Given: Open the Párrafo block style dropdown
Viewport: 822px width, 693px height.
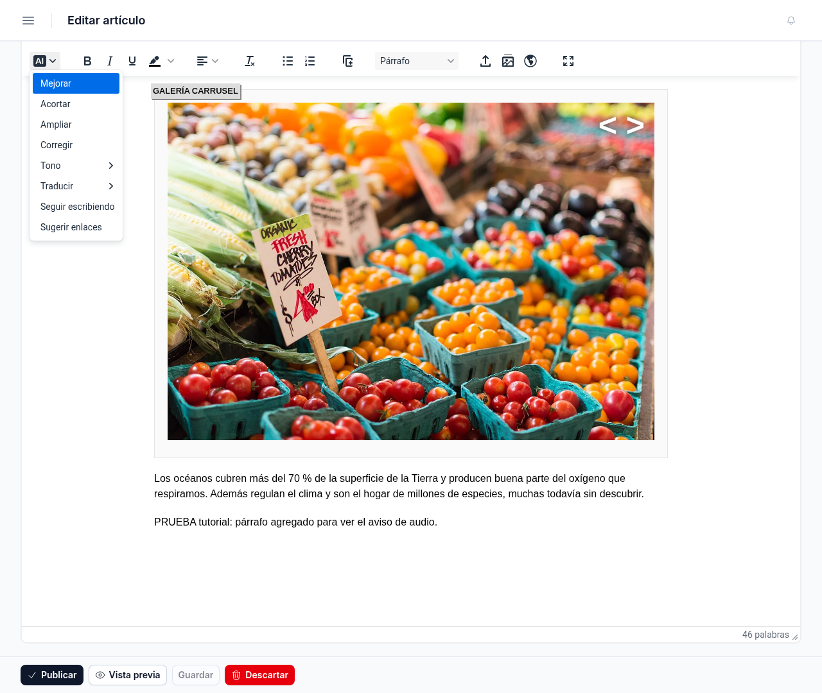Looking at the screenshot, I should coord(417,61).
